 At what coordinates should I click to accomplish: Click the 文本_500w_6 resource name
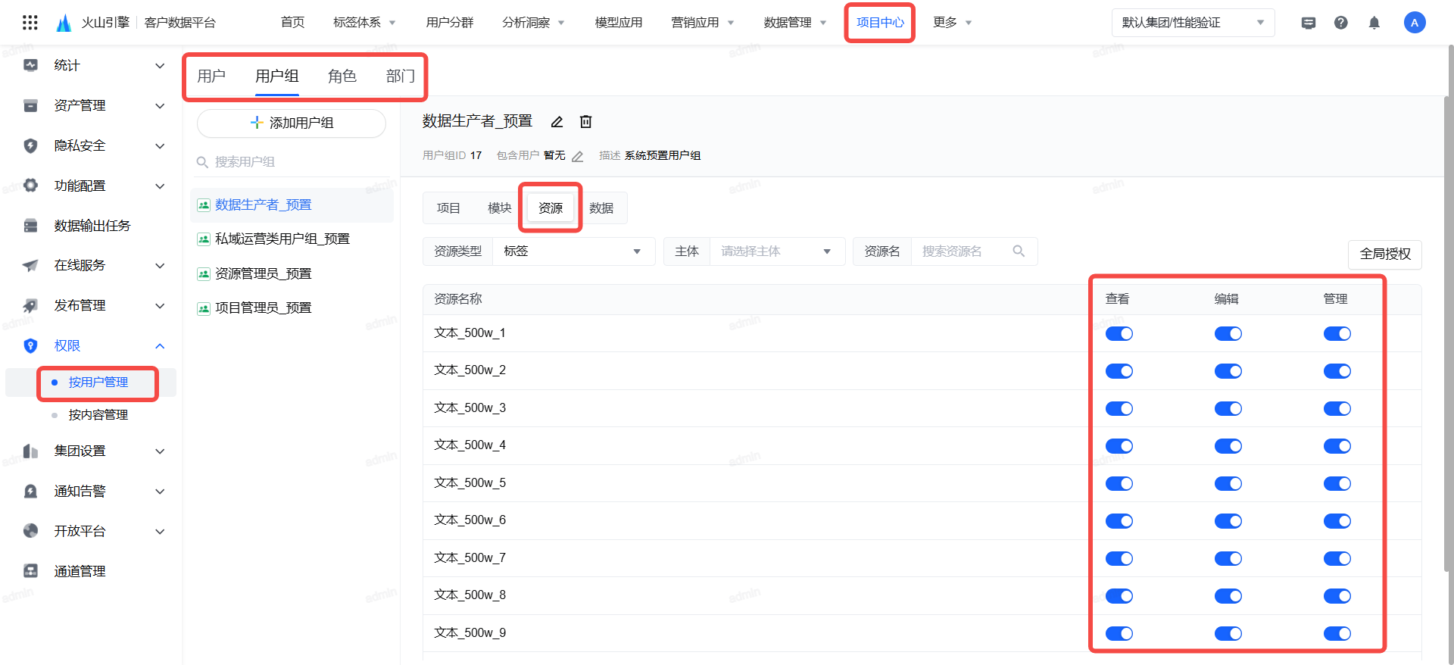[x=470, y=520]
